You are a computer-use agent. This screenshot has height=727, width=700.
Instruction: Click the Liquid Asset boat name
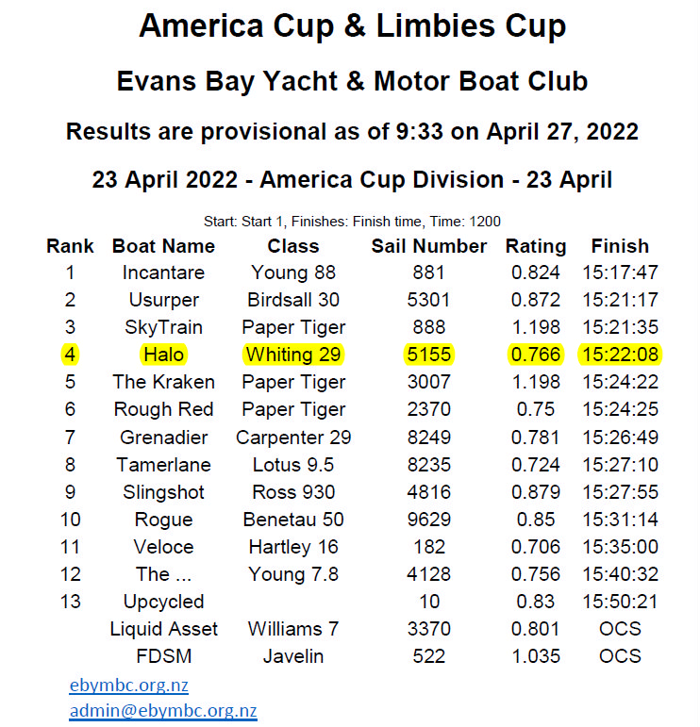(x=163, y=629)
